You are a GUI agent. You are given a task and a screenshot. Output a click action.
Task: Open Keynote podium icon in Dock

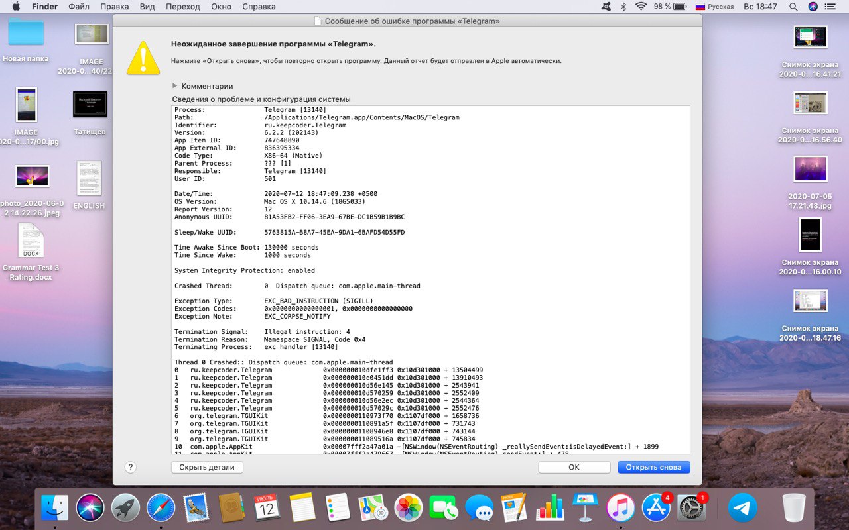pyautogui.click(x=585, y=508)
